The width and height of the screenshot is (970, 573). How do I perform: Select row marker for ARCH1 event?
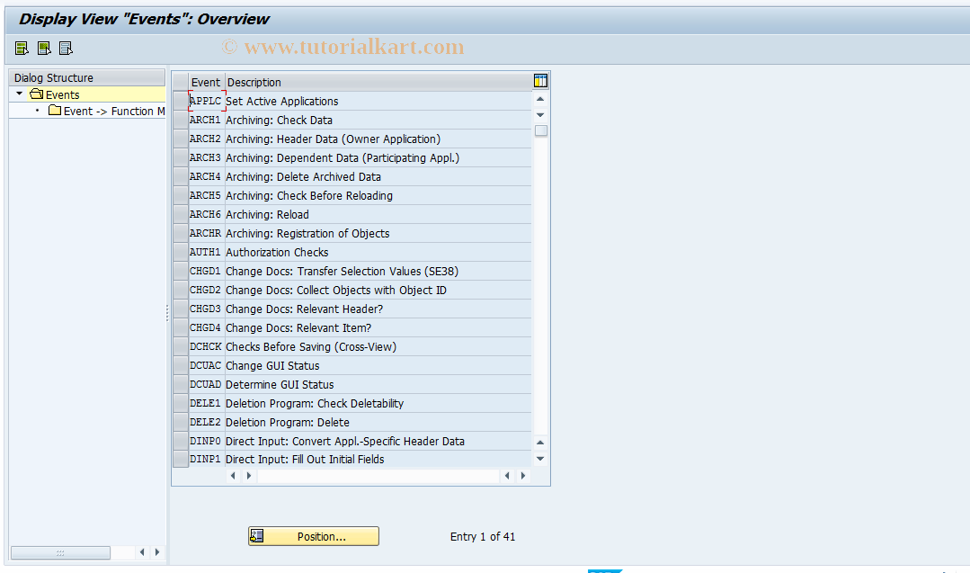pos(180,120)
